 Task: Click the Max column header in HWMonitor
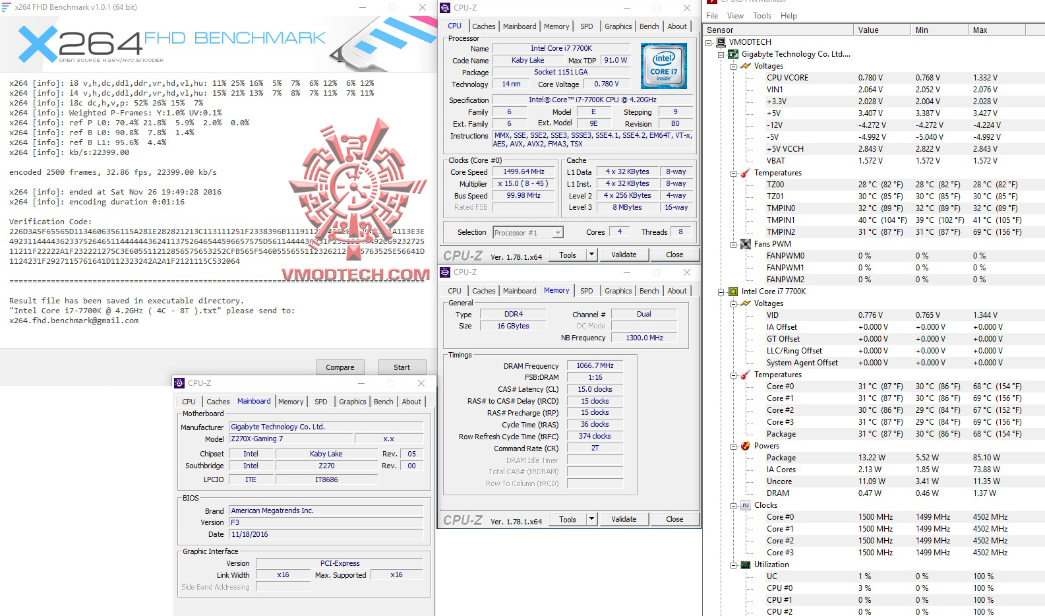click(x=996, y=30)
